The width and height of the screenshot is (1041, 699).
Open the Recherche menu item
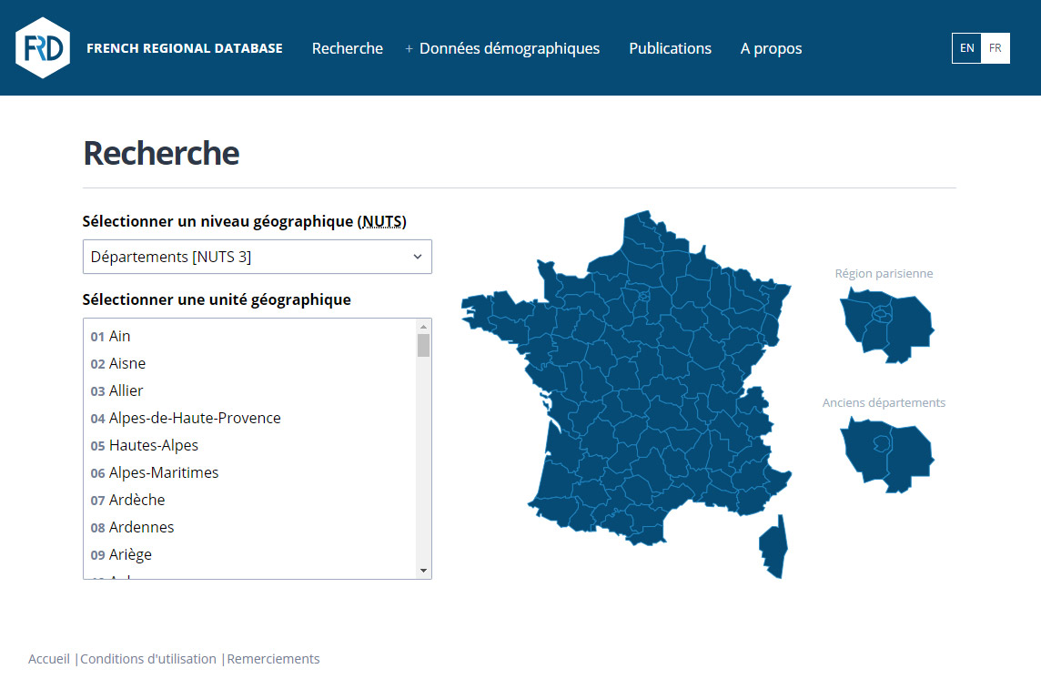(347, 48)
